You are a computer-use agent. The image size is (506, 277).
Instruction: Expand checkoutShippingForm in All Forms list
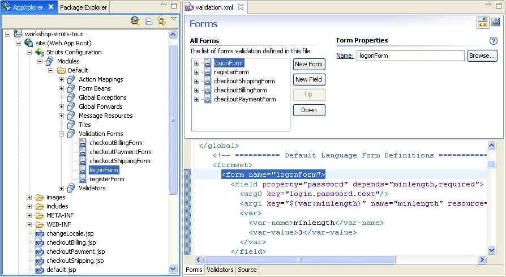click(x=196, y=81)
